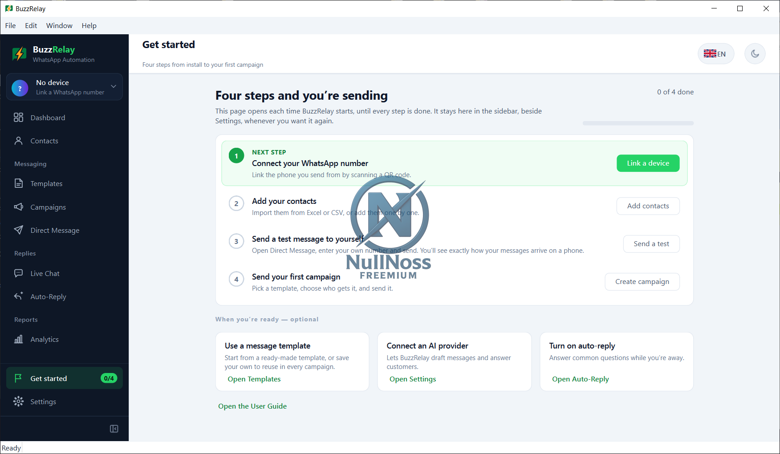
Task: Click the step 1 green number circle
Action: point(236,156)
